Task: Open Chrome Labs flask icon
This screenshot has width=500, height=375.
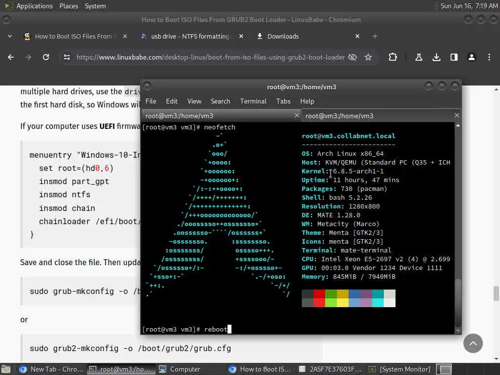Action: click(x=418, y=57)
